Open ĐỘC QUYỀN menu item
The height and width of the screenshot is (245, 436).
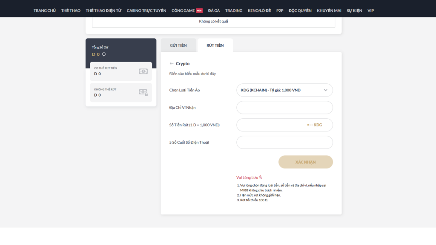click(x=300, y=11)
